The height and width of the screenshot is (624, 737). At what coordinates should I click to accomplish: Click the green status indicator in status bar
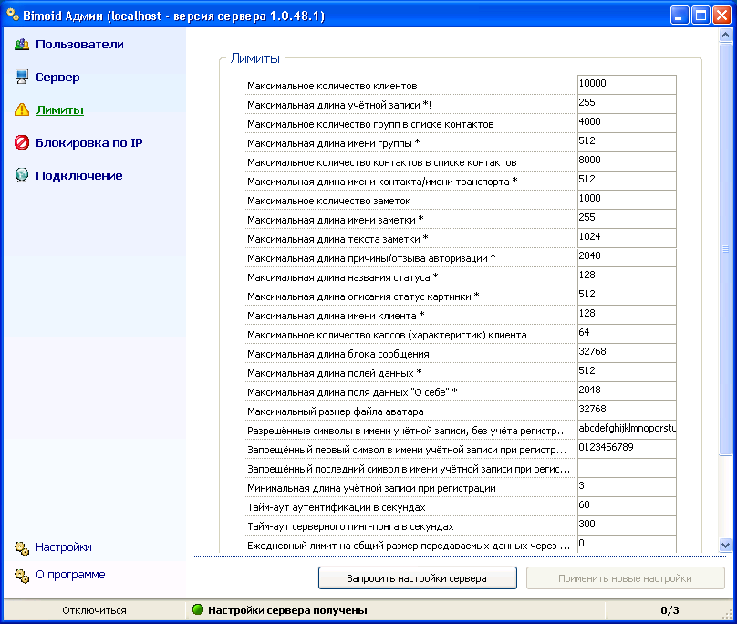(198, 610)
